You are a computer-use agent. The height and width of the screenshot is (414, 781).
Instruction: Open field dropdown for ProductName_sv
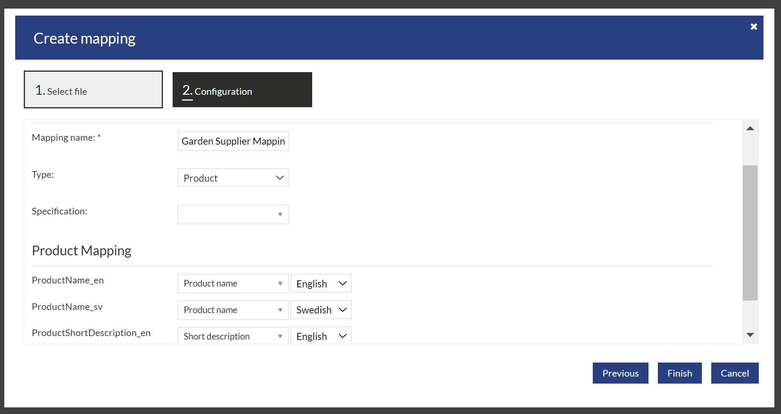(x=233, y=310)
